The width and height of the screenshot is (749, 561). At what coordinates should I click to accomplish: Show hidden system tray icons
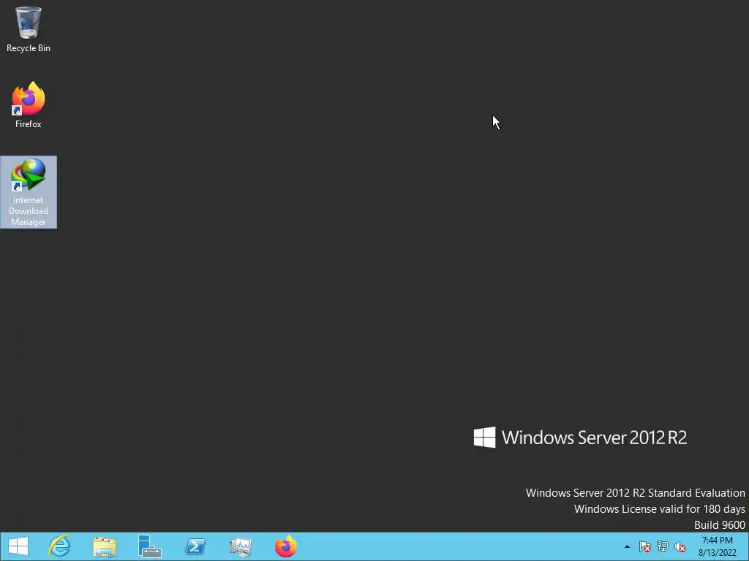click(x=627, y=546)
